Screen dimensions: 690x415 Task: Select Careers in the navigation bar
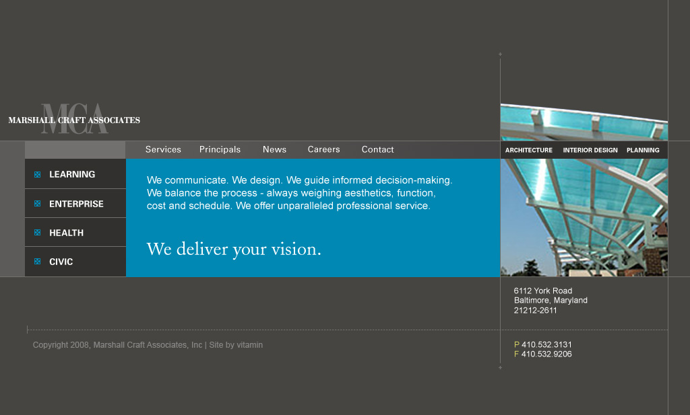(323, 149)
